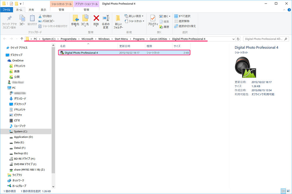Open History (履歴) ribbon command
Image resolution: width=292 pixels, height=194 pixels.
pos(164,27)
